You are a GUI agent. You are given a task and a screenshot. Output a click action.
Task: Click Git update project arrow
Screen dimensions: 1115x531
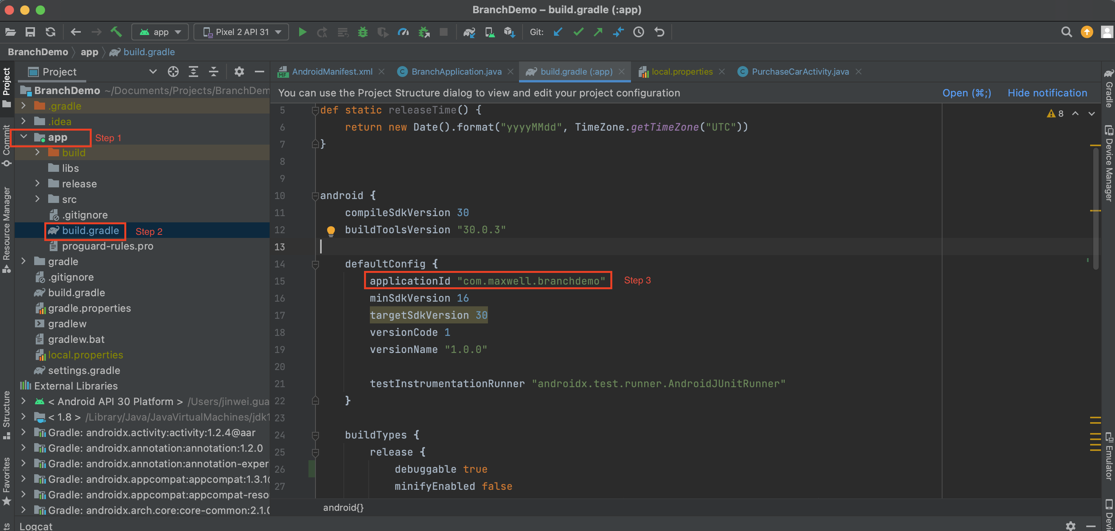pos(558,32)
